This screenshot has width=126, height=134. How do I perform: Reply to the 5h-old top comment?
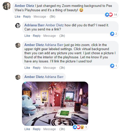coord(27,16)
